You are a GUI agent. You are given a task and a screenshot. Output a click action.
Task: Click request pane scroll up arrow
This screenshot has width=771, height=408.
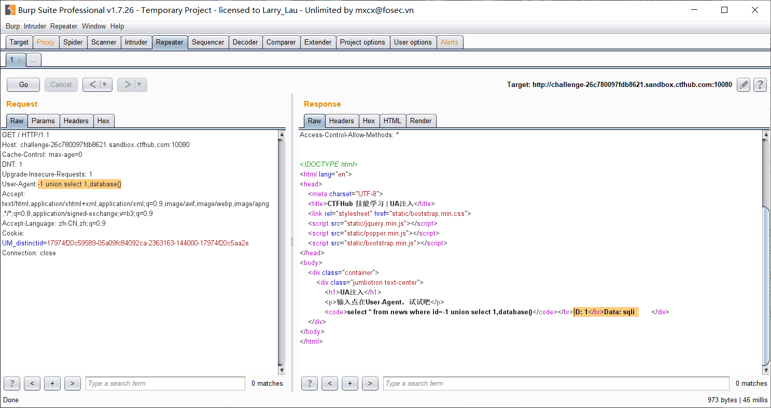click(282, 135)
